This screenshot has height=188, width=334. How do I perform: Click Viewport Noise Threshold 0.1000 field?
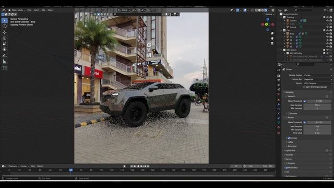(319, 101)
